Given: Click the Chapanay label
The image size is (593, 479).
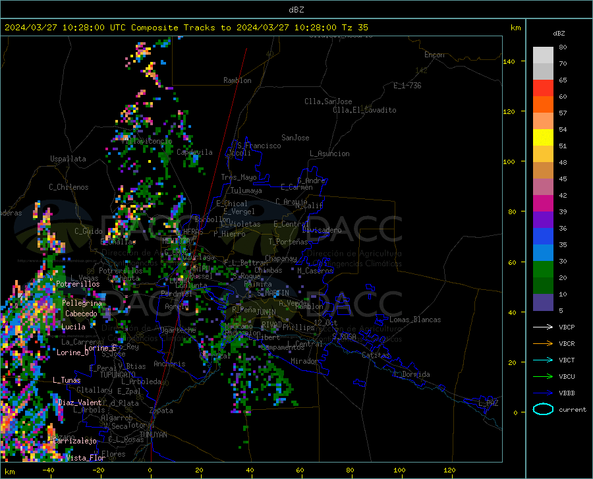Looking at the screenshot, I should point(281,258).
